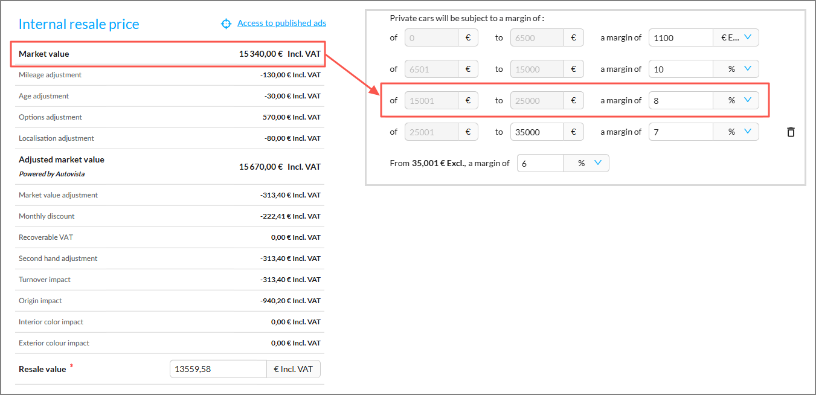Open unit dropdown for the 8 margin

point(736,100)
